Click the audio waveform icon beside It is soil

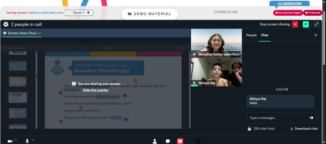click(126, 120)
